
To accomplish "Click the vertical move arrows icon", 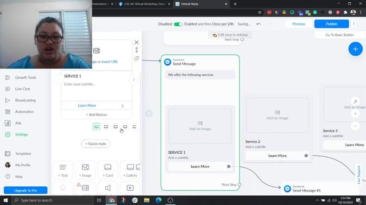I will click(x=137, y=50).
